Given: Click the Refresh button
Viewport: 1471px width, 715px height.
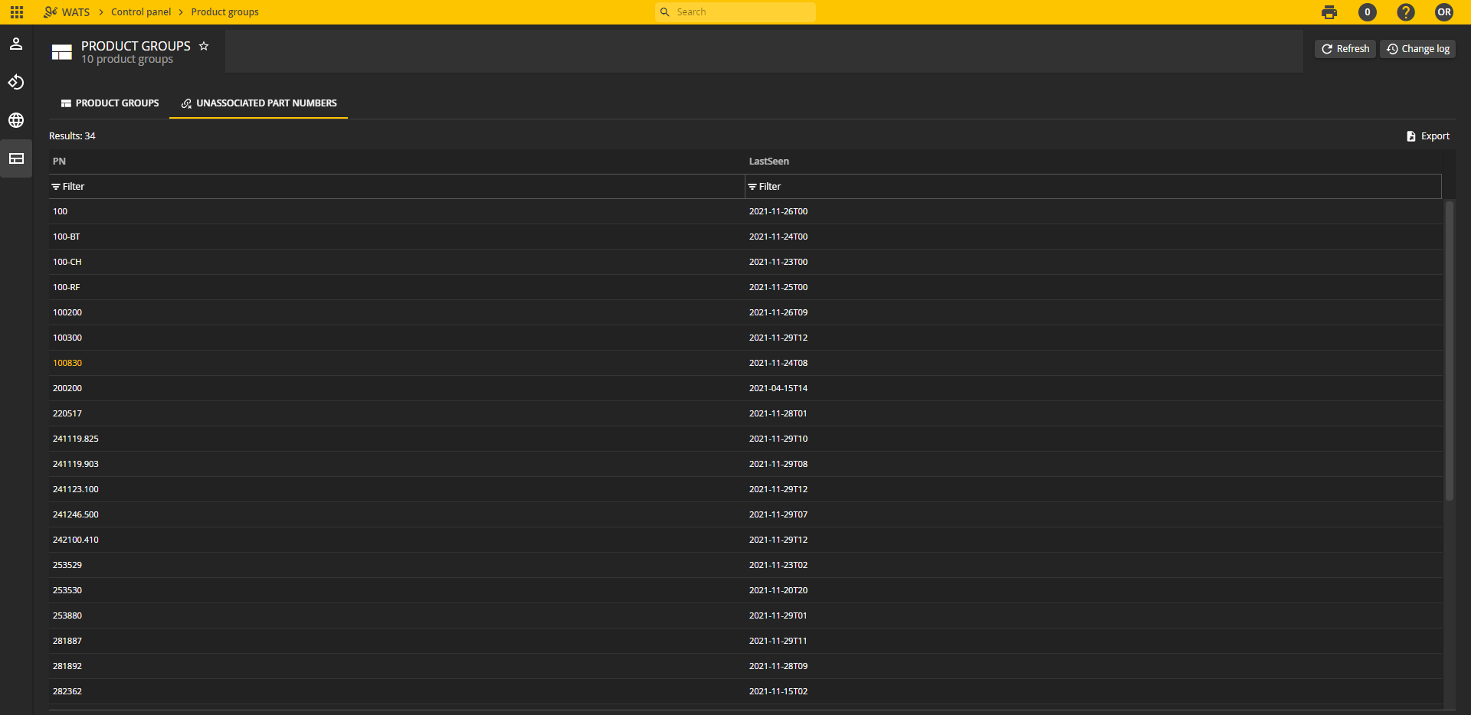Looking at the screenshot, I should point(1345,49).
